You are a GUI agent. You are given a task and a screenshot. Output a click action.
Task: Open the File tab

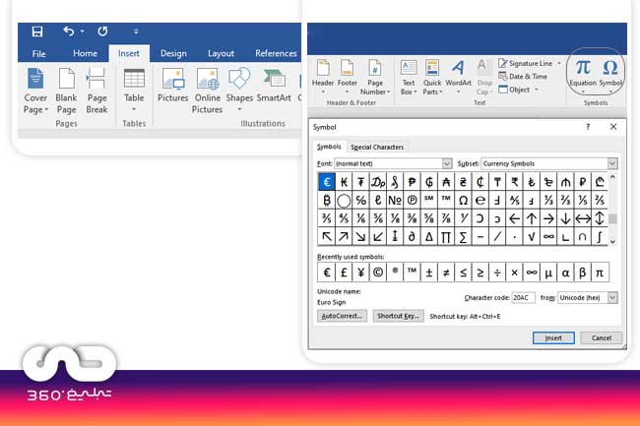click(38, 53)
